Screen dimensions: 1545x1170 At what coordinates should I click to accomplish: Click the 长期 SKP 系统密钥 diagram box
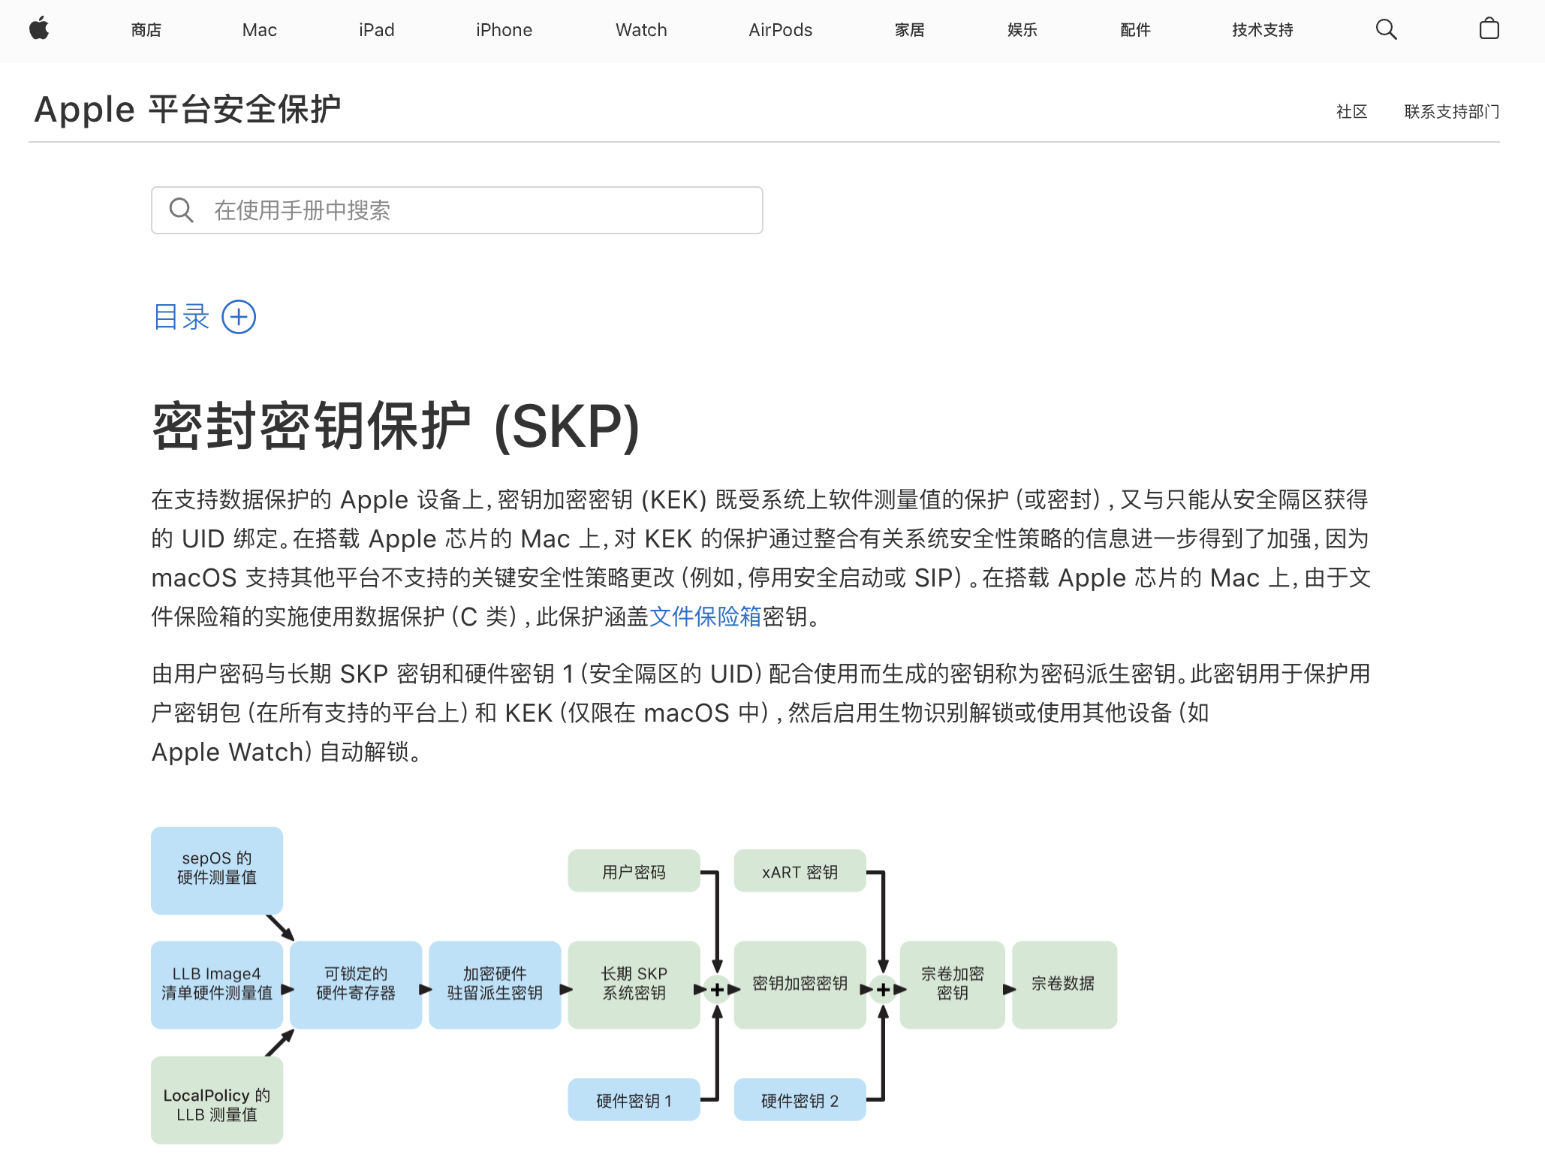(634, 985)
